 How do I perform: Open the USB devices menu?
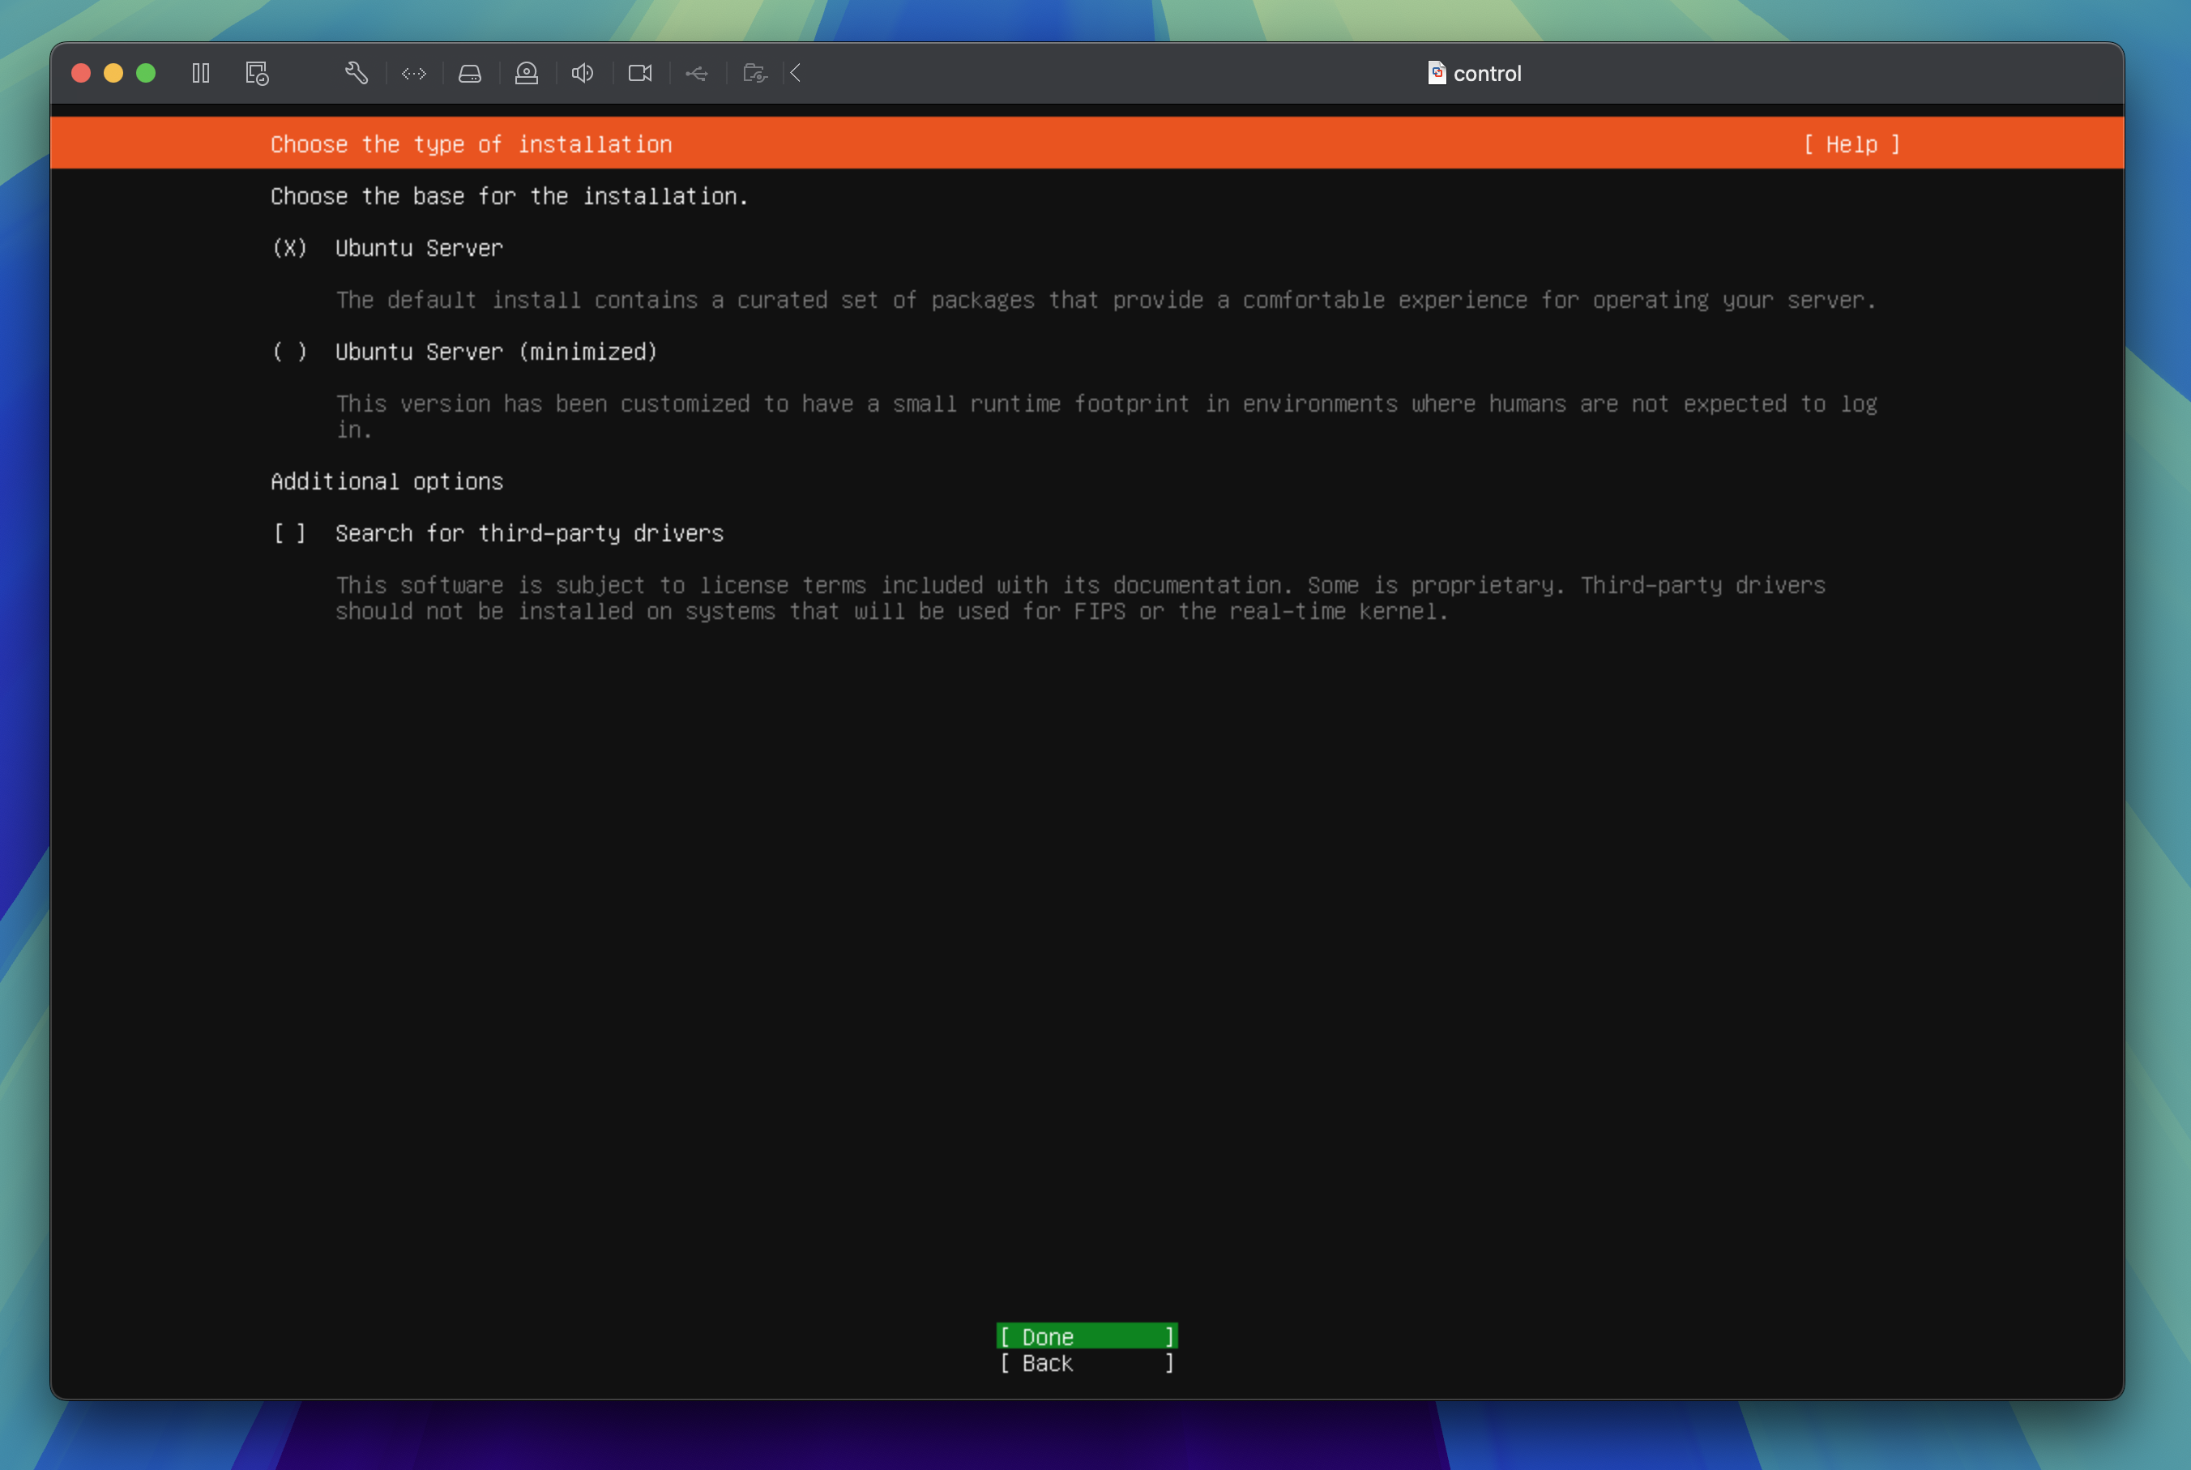[696, 73]
